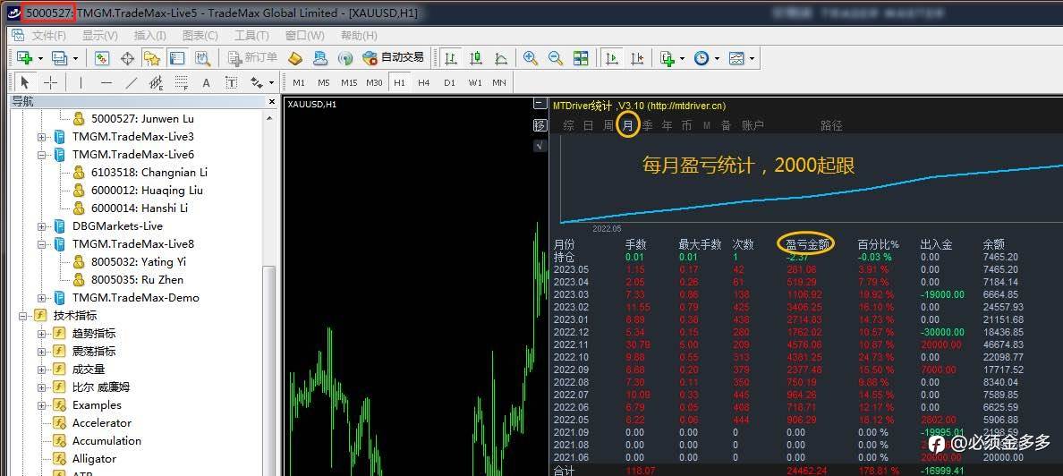Screen dimensions: 1063x476
Task: Switch chart to candlesticks type
Action: pyautogui.click(x=476, y=58)
